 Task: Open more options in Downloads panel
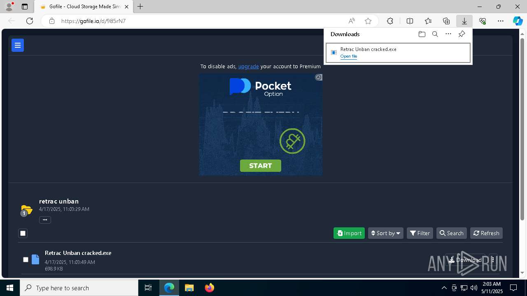[448, 34]
